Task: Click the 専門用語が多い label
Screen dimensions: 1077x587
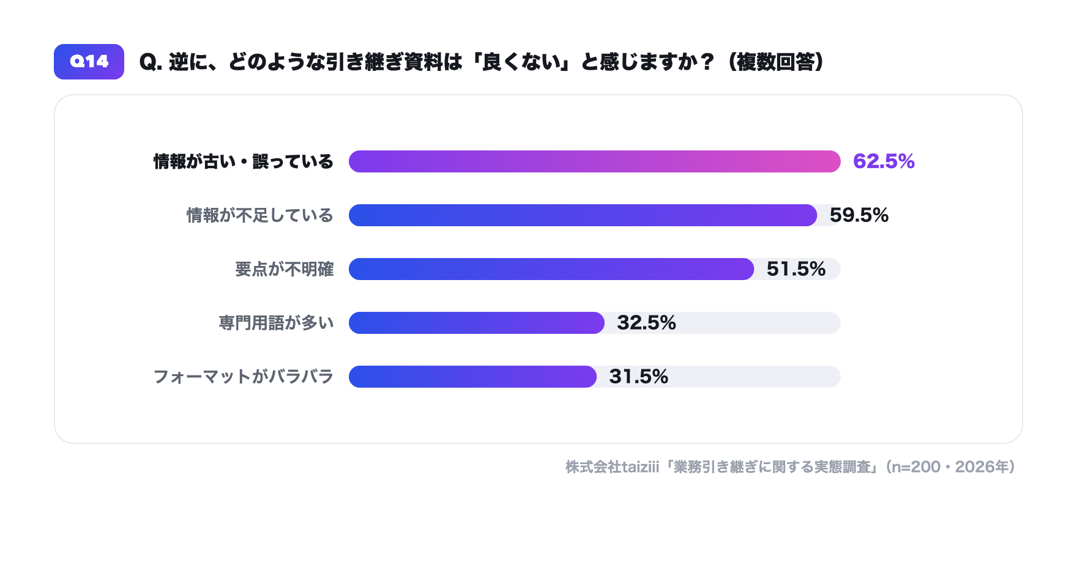Action: tap(277, 323)
